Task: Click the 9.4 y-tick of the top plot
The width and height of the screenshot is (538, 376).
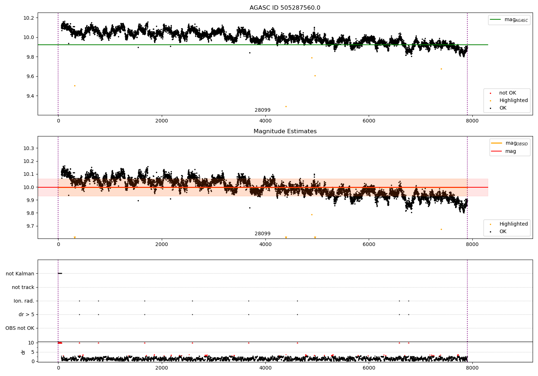Action: pos(29,96)
